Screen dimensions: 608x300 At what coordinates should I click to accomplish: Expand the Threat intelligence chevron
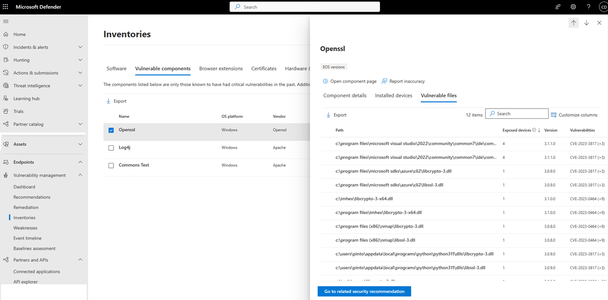80,85
